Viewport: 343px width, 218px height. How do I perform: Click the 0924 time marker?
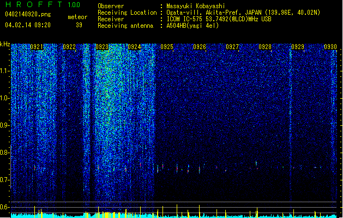[x=134, y=47]
